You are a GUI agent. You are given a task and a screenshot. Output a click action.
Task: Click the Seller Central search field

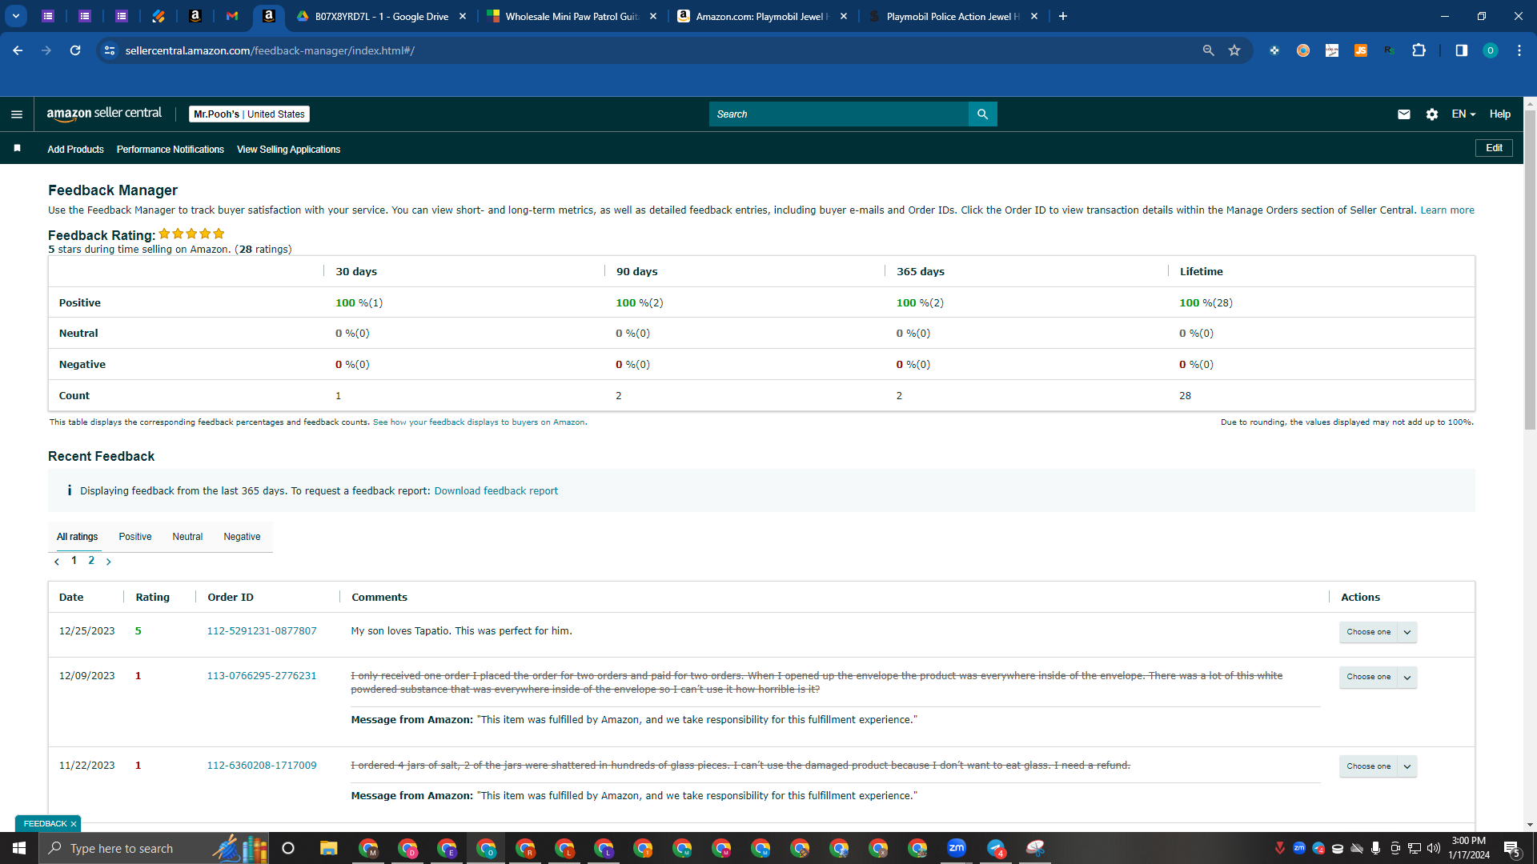[x=839, y=114]
